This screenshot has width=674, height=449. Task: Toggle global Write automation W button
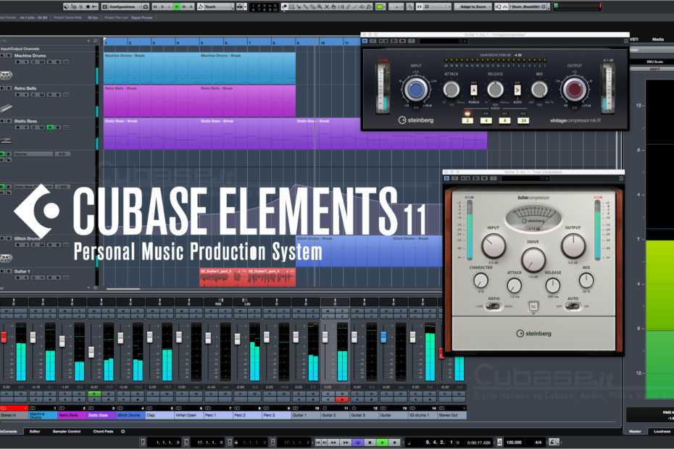pyautogui.click(x=183, y=7)
